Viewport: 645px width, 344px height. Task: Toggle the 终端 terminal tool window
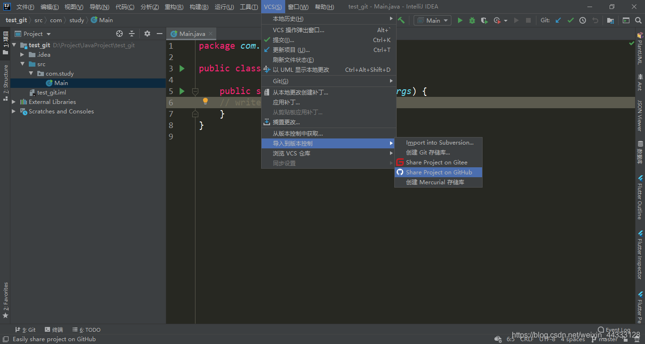click(54, 330)
